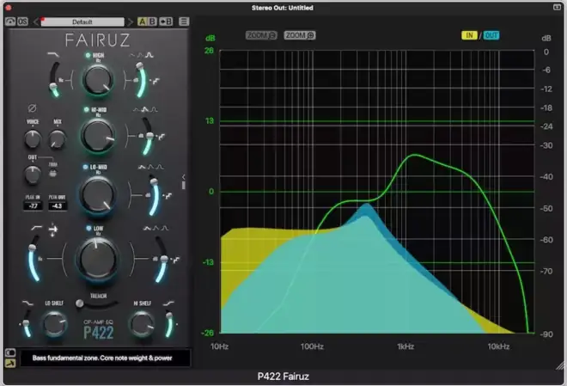Go to the previous preset with the left arrow
Screen dimensions: 567x386
point(36,21)
